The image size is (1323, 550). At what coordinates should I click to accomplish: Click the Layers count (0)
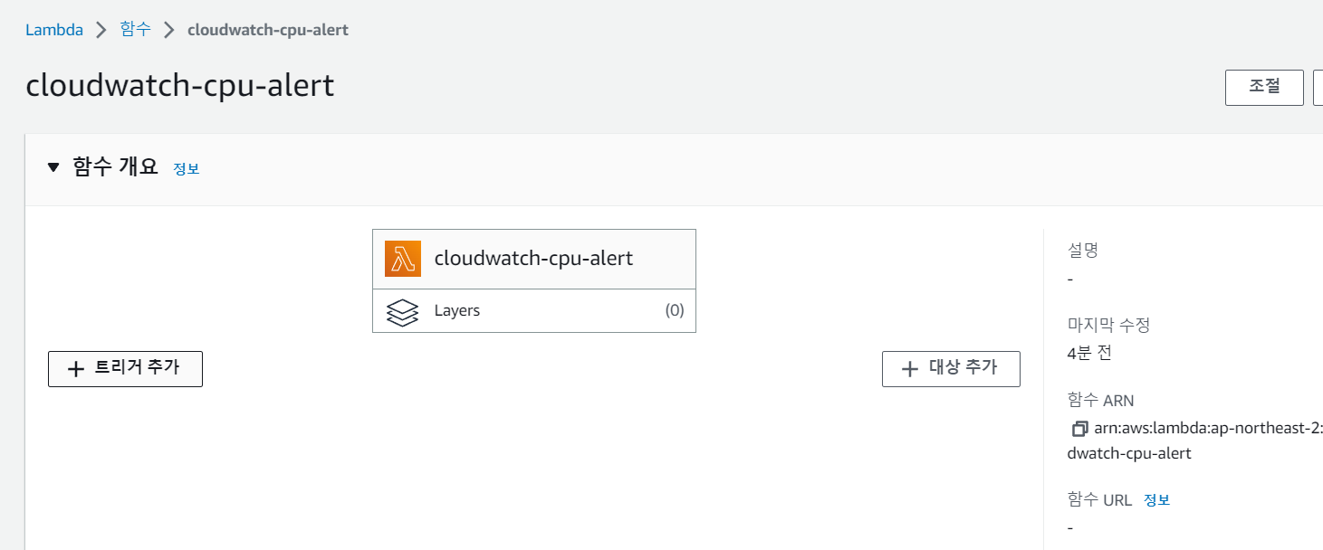click(674, 311)
